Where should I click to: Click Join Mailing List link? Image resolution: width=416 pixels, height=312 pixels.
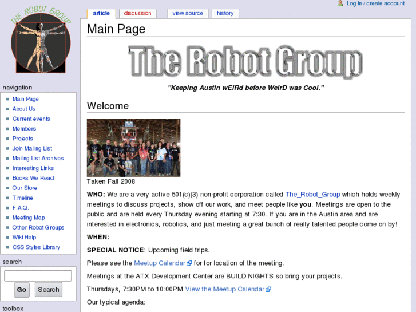(32, 148)
